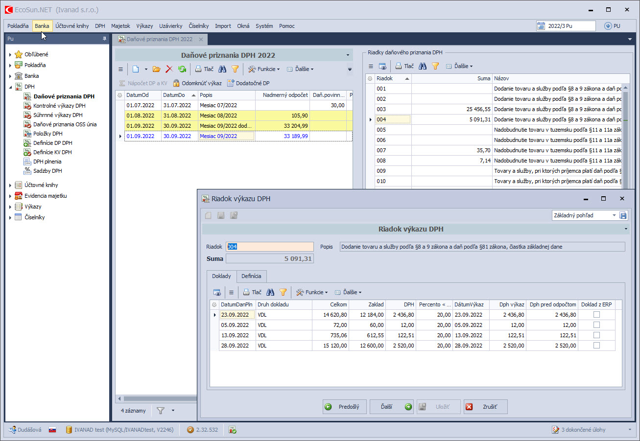The image size is (640, 441).
Task: Toggle Doklad z ERP checkbox for the 28.09.2022 row
Action: coord(596,346)
